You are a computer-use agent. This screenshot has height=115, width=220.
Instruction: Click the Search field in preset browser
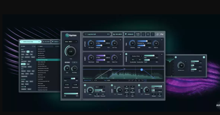coord(45,46)
